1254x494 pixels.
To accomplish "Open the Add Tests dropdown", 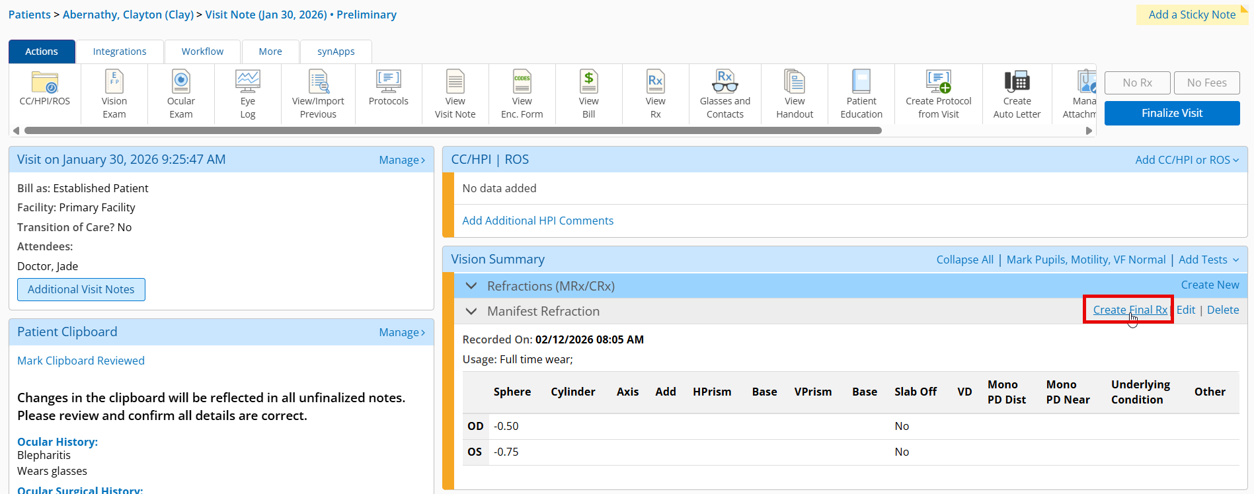I will [1208, 260].
